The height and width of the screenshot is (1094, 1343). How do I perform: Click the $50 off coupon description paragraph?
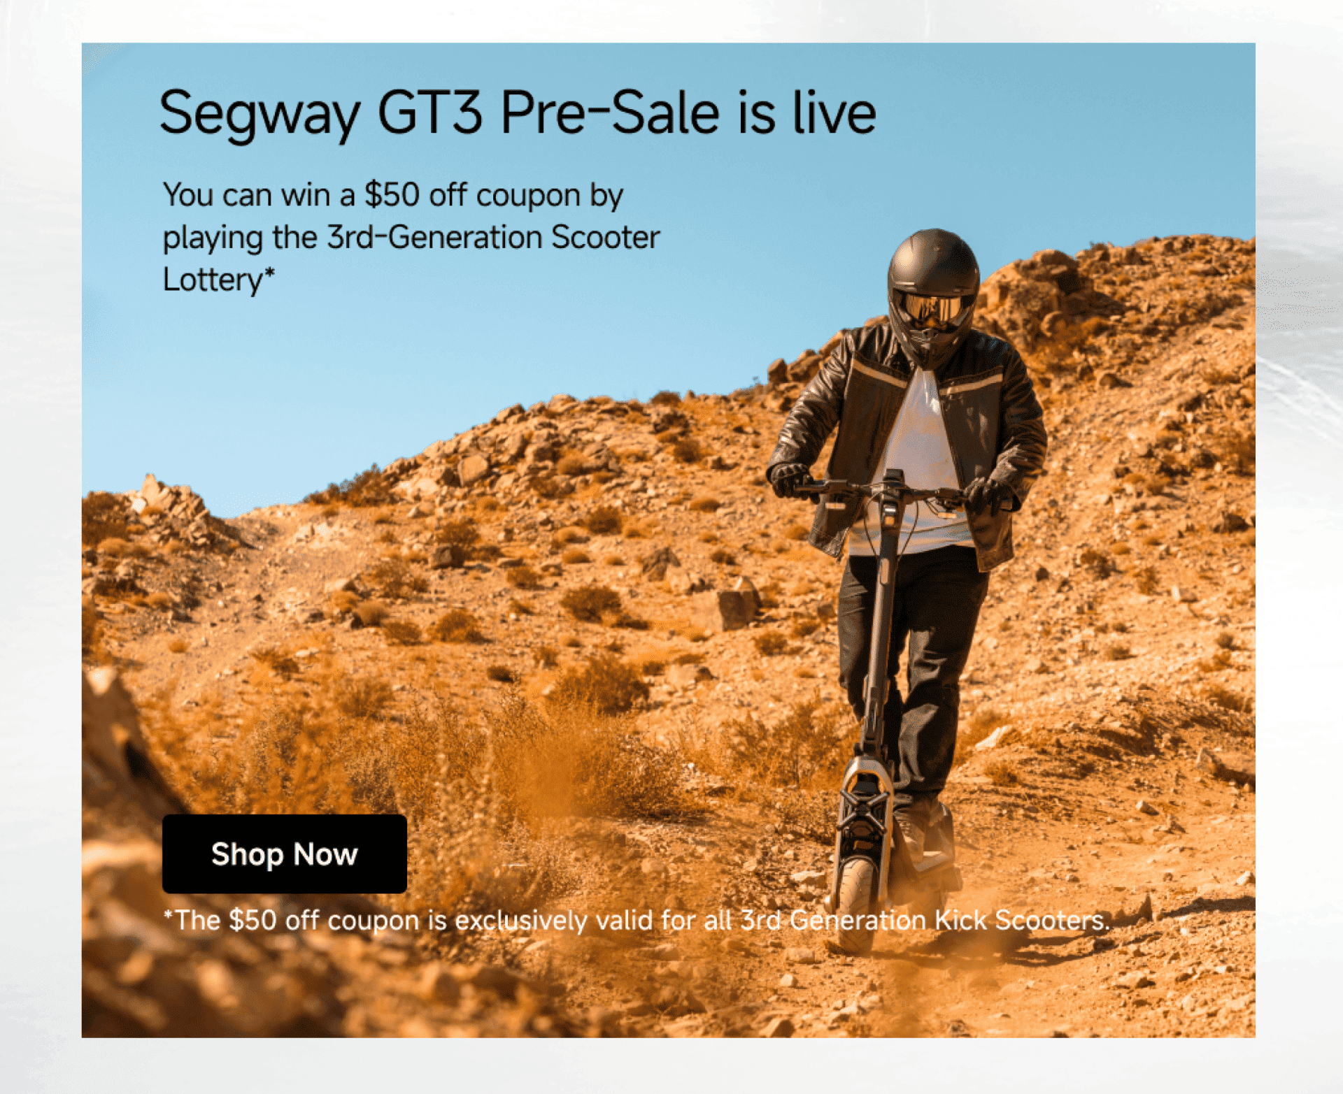pyautogui.click(x=411, y=237)
